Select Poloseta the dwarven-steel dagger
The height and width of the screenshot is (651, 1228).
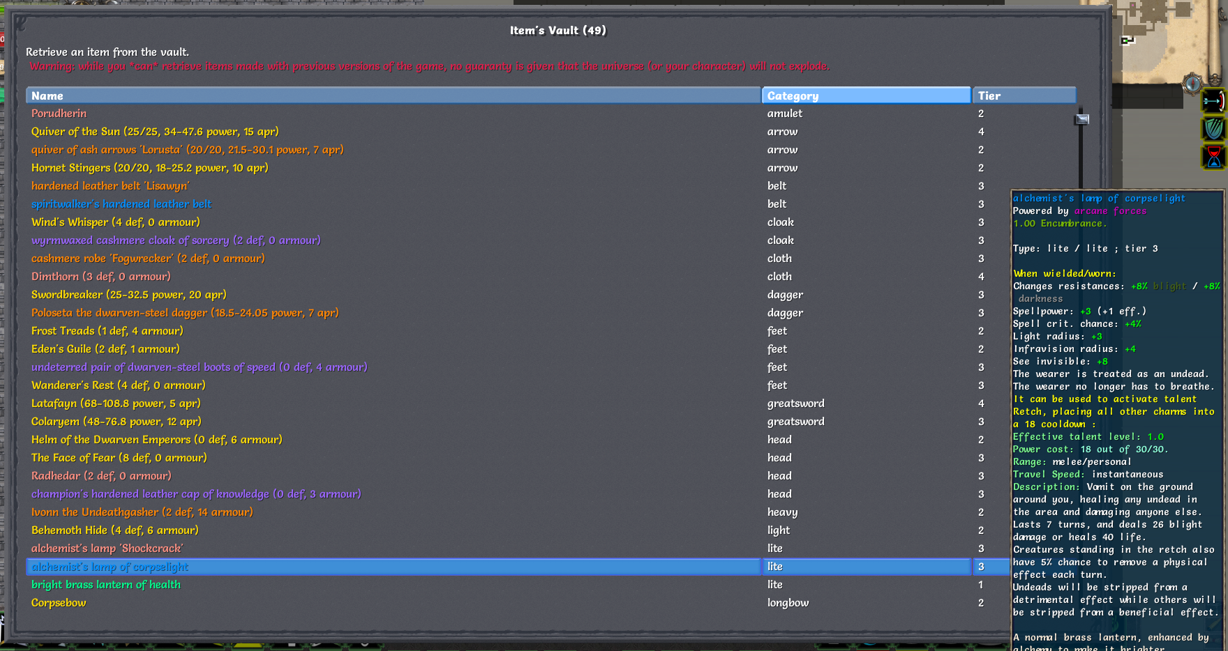tap(394, 313)
